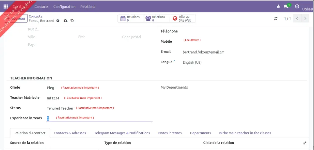
Task: Open the Configuration menu
Action: [x=64, y=7]
